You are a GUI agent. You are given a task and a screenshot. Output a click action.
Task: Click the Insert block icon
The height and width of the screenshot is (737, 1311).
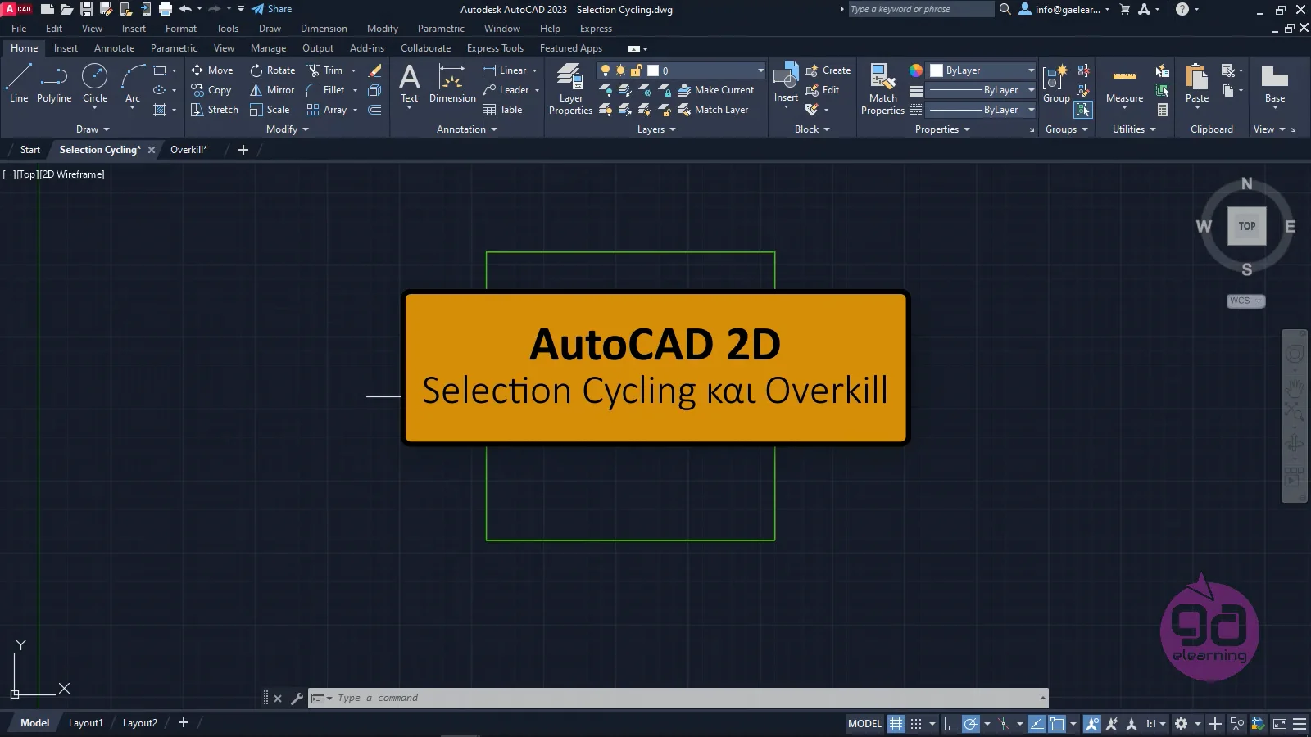tap(786, 82)
